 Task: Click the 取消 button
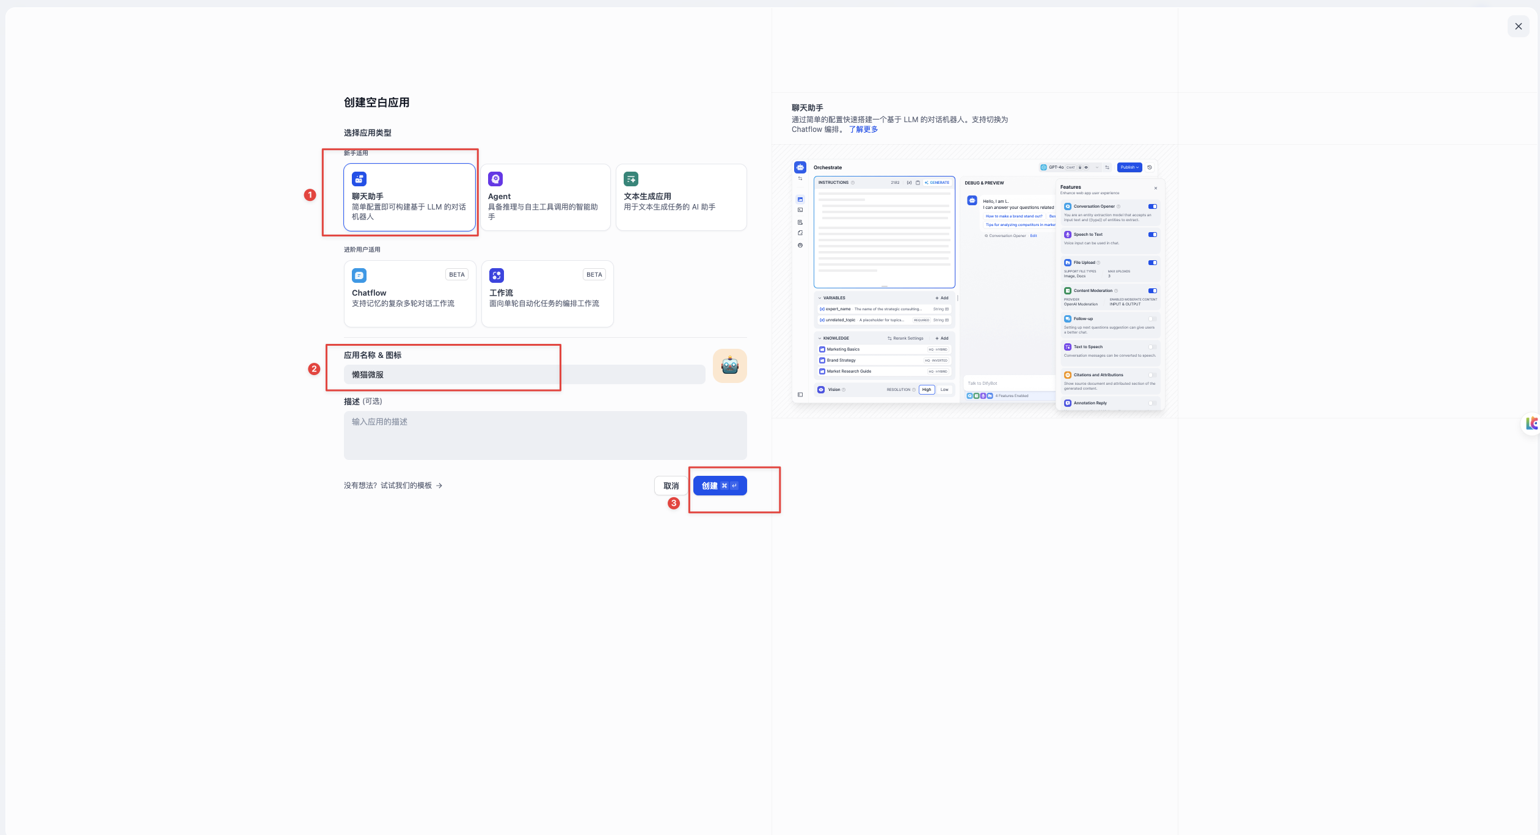pos(671,486)
